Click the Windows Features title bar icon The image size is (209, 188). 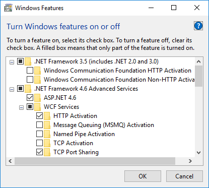(8, 8)
